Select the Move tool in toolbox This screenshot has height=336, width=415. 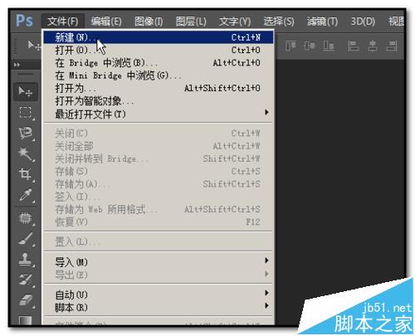point(25,91)
